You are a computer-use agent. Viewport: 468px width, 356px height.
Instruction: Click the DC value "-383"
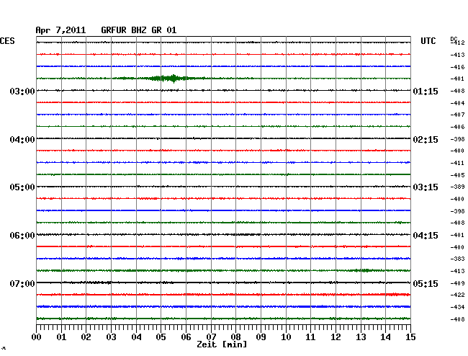pyautogui.click(x=457, y=259)
